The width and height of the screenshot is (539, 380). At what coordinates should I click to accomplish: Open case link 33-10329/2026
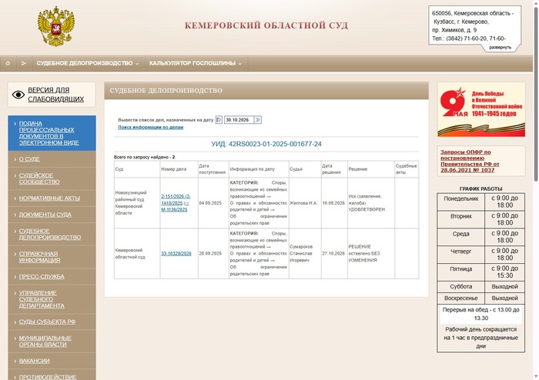(x=176, y=253)
